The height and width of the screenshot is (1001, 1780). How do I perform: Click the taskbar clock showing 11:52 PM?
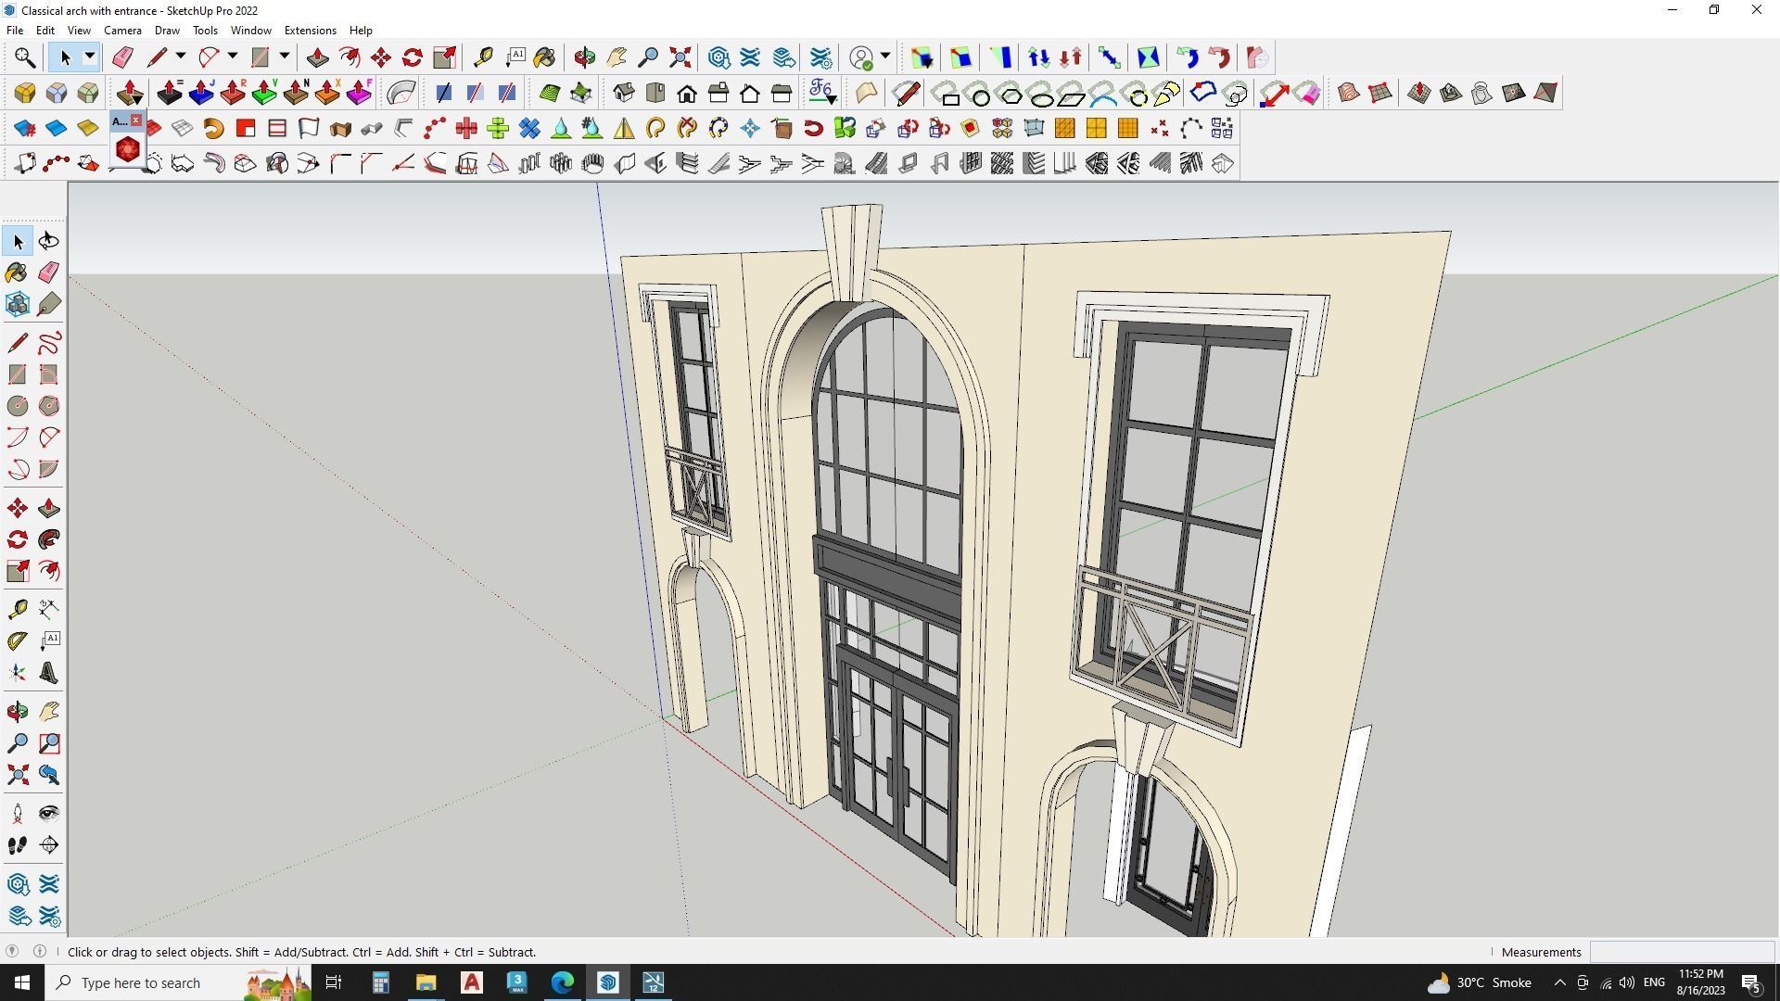coord(1700,982)
